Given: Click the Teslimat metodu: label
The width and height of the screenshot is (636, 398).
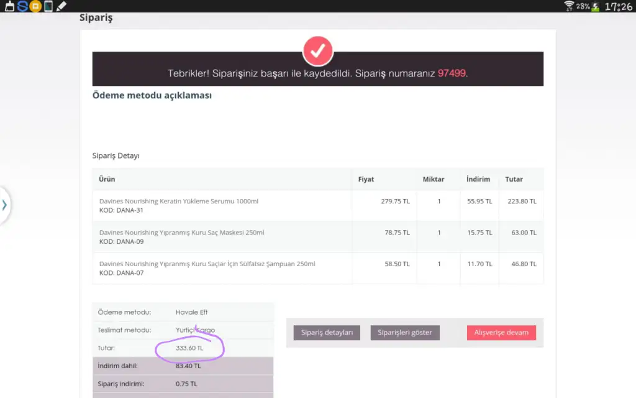Looking at the screenshot, I should click(124, 330).
